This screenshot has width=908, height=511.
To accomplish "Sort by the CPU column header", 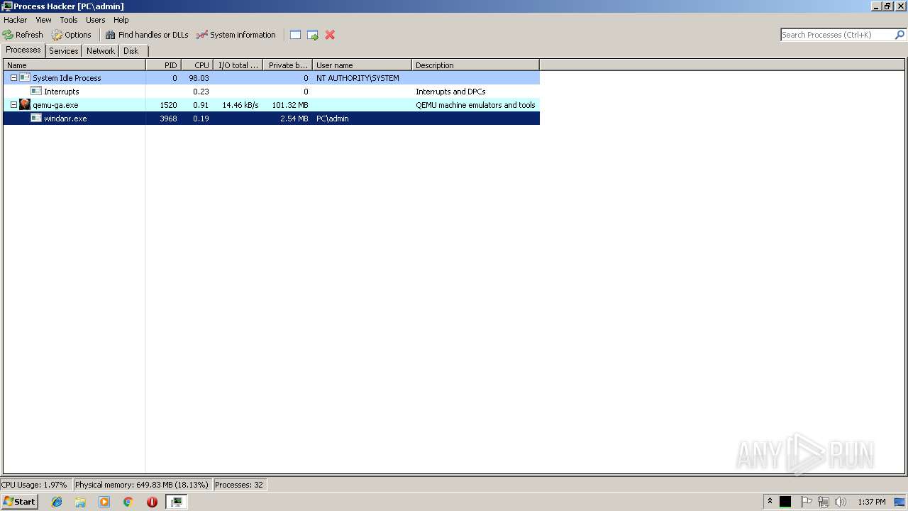I will (x=197, y=65).
